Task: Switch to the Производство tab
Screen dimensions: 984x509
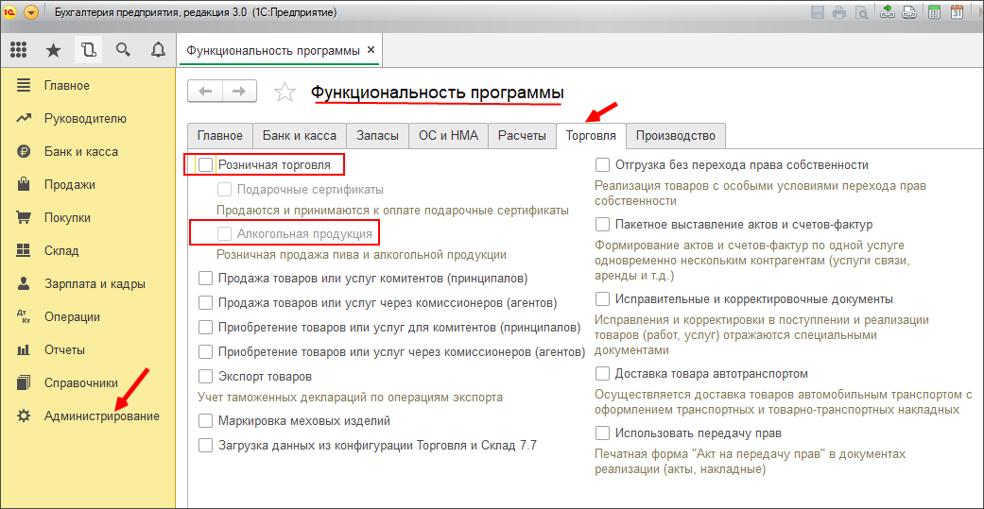Action: pos(675,135)
